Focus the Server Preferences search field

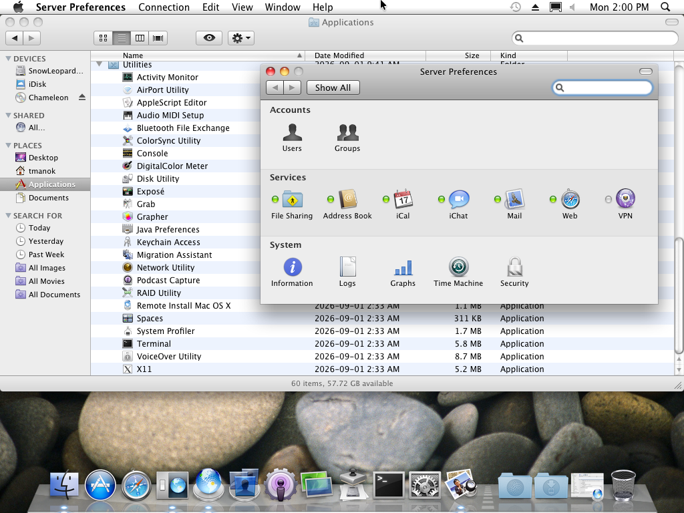point(603,88)
